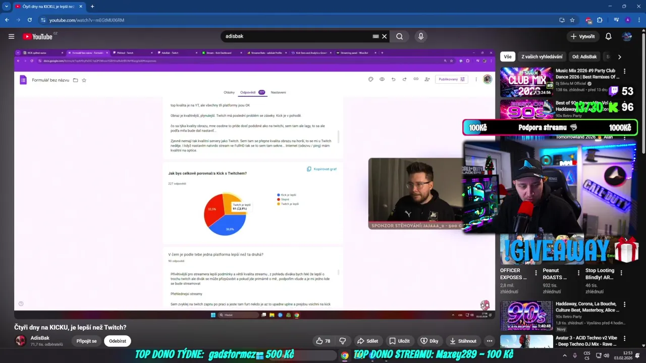Viewport: 646px width, 363px height.
Task: Open install/cast icon in address bar
Action: pos(562,20)
